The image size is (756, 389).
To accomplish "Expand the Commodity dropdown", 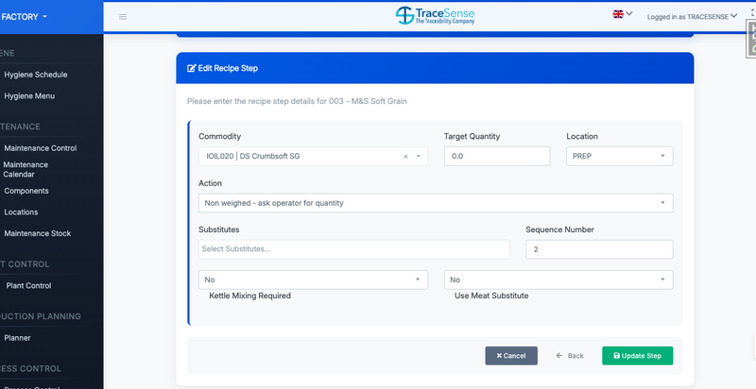I will (x=418, y=157).
